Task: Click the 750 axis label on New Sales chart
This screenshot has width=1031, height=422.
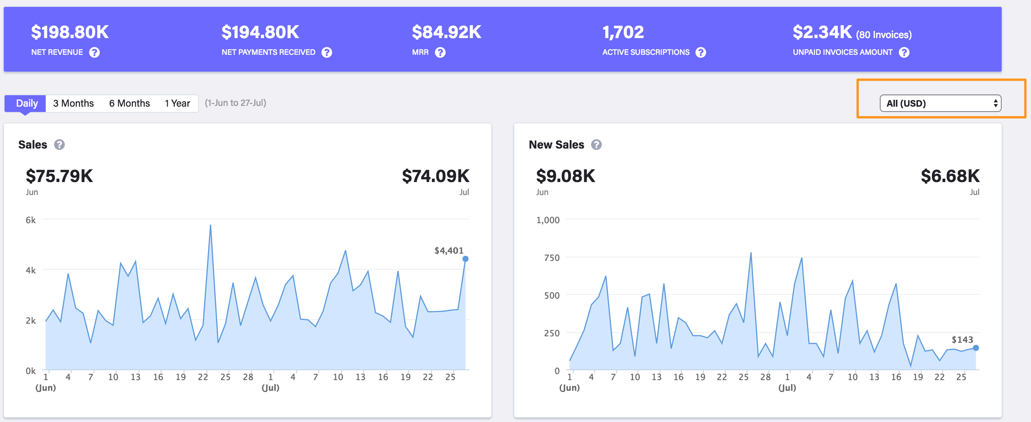Action: pyautogui.click(x=552, y=258)
